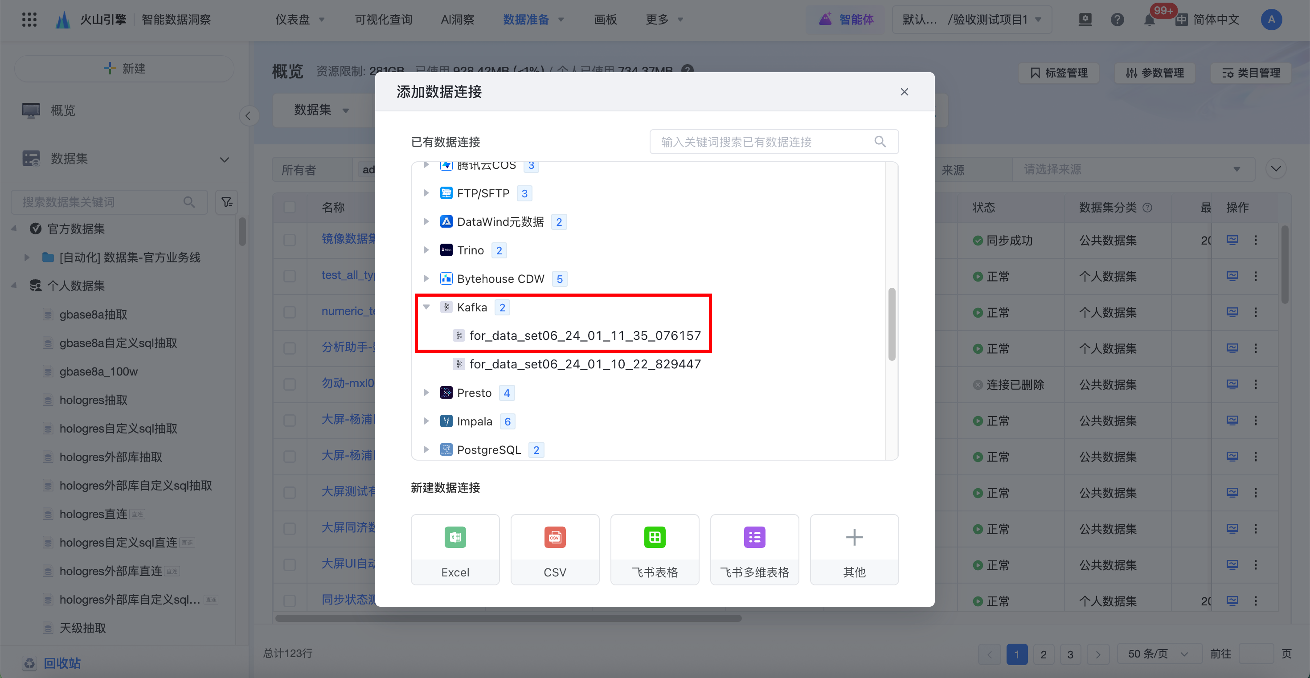Expand the Presto connection group
This screenshot has height=678, width=1310.
point(426,392)
